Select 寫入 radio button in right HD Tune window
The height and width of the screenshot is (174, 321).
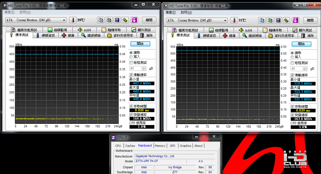point(292,57)
